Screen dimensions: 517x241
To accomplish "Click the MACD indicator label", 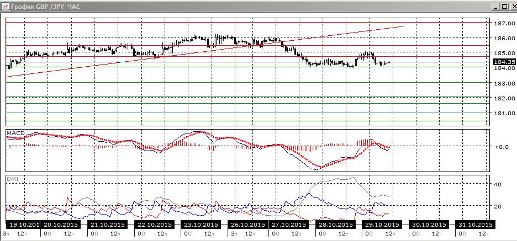I will (16, 133).
